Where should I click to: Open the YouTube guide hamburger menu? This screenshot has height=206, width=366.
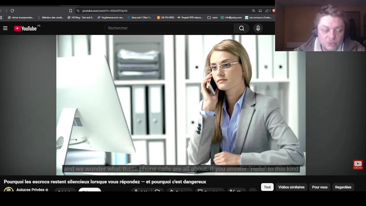tap(5, 28)
